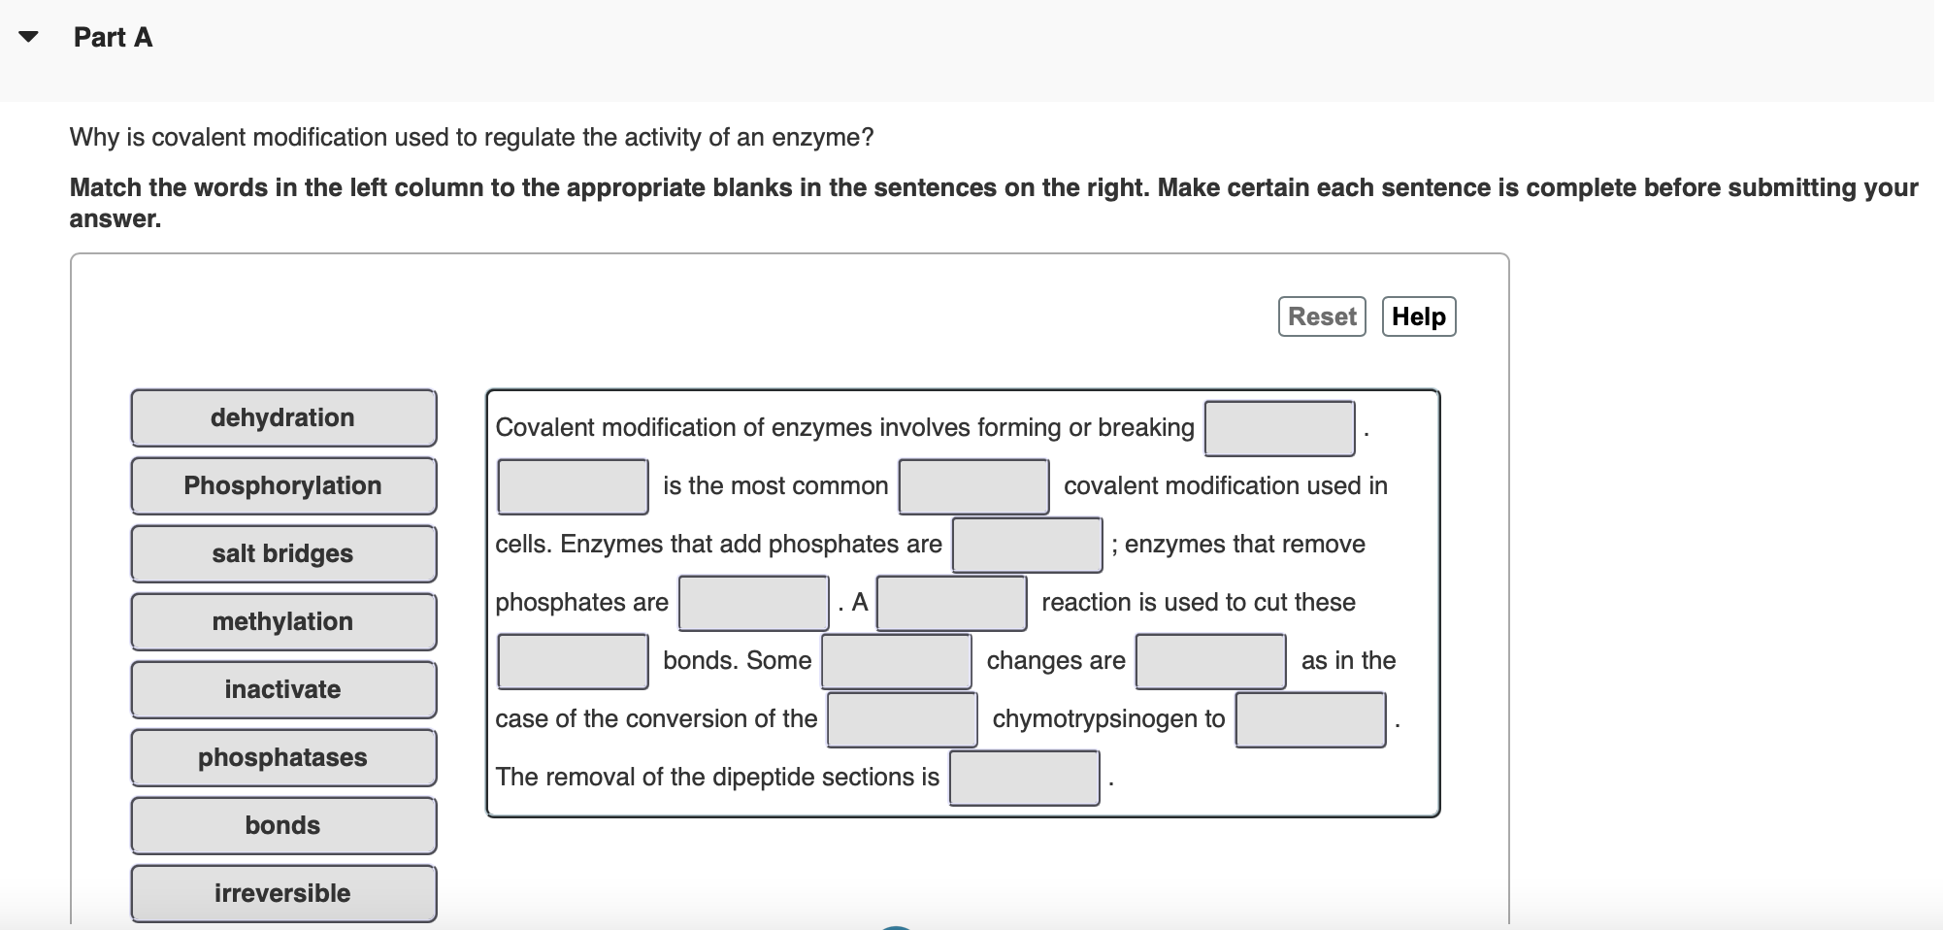
Task: Click blank after 'dipeptide sections is'
Action: point(1023,777)
